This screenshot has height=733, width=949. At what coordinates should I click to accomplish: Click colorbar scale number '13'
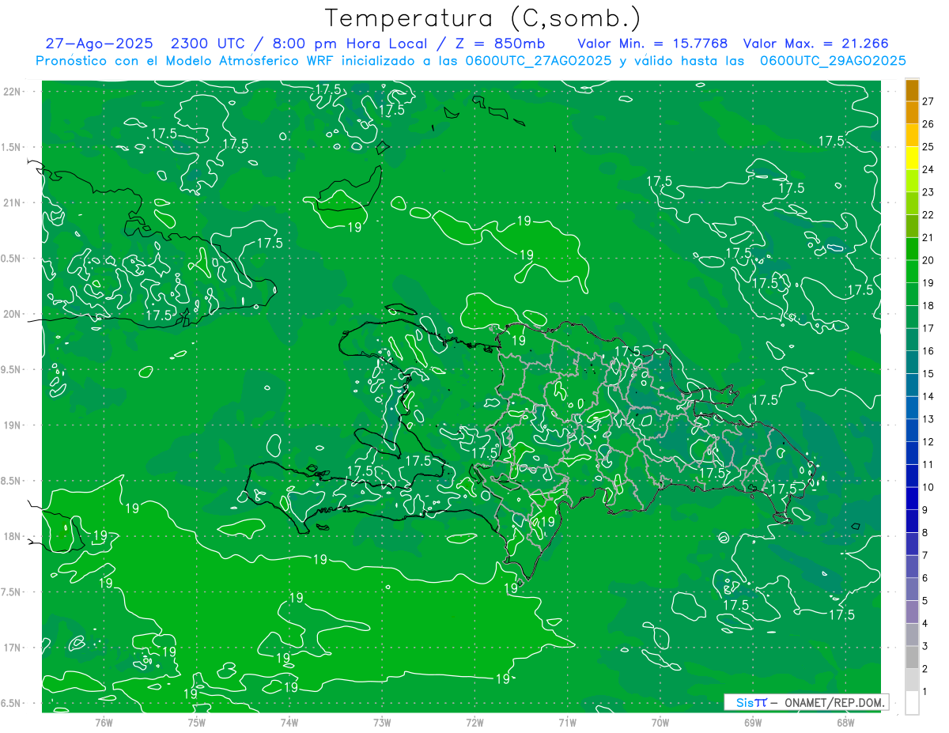click(x=928, y=419)
